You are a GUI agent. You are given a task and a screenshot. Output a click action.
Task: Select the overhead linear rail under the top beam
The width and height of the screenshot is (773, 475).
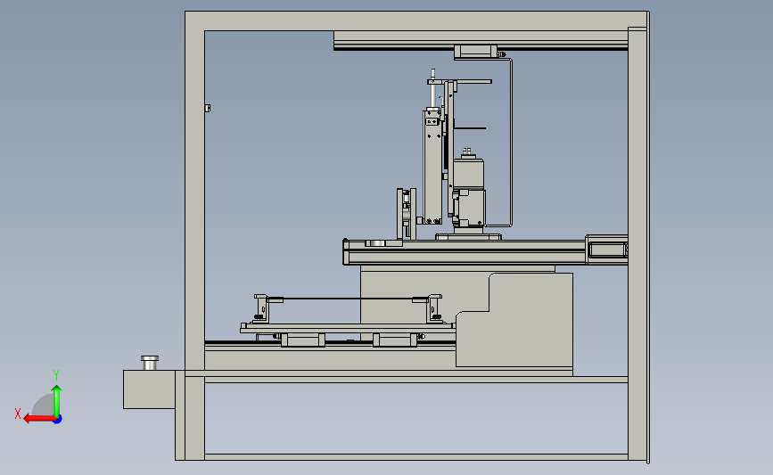(x=481, y=40)
